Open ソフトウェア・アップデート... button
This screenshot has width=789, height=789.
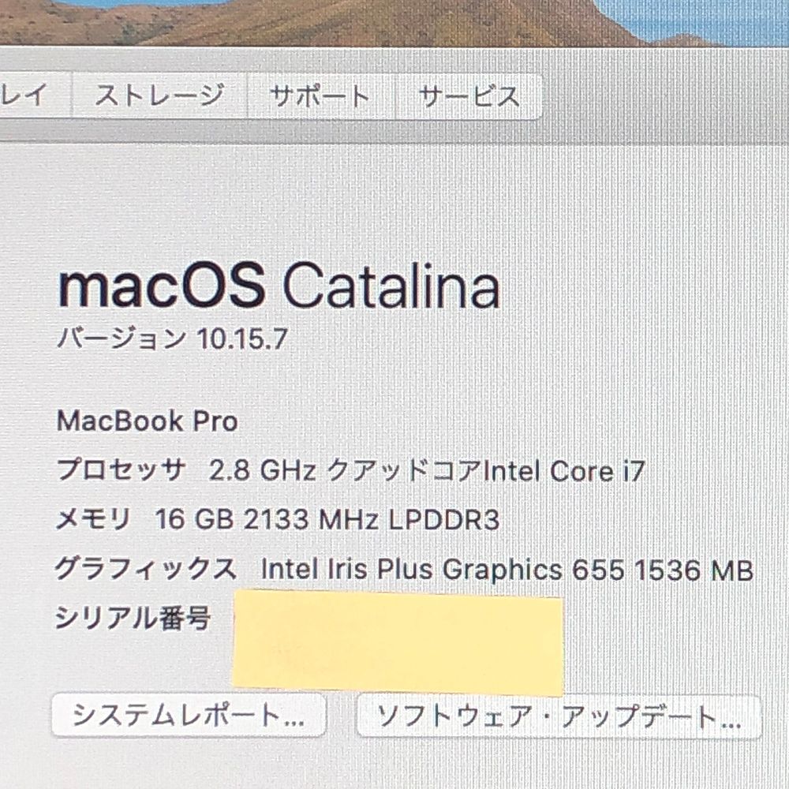559,716
